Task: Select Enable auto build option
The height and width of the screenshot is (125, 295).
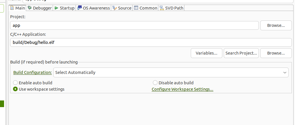Action: (x=16, y=83)
